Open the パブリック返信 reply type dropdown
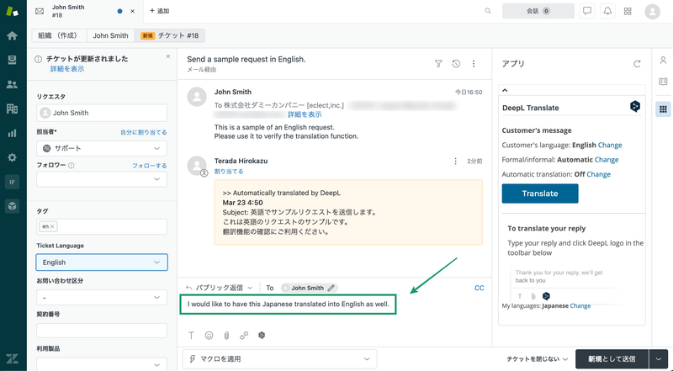 tap(220, 288)
